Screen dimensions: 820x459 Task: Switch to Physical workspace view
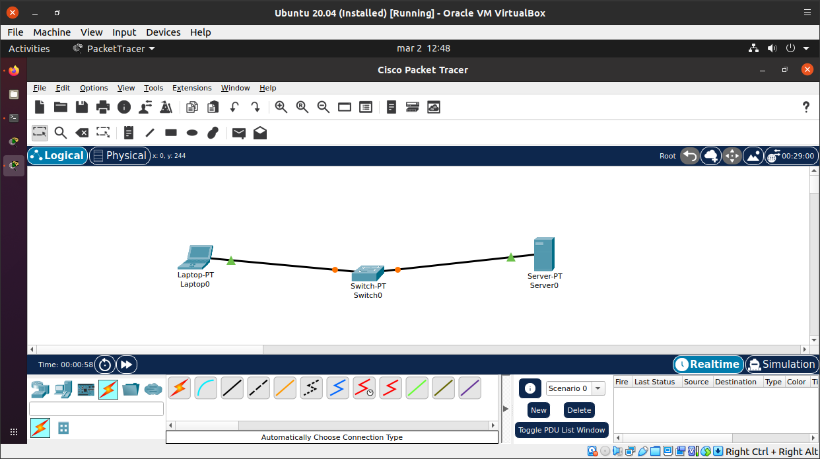click(120, 156)
